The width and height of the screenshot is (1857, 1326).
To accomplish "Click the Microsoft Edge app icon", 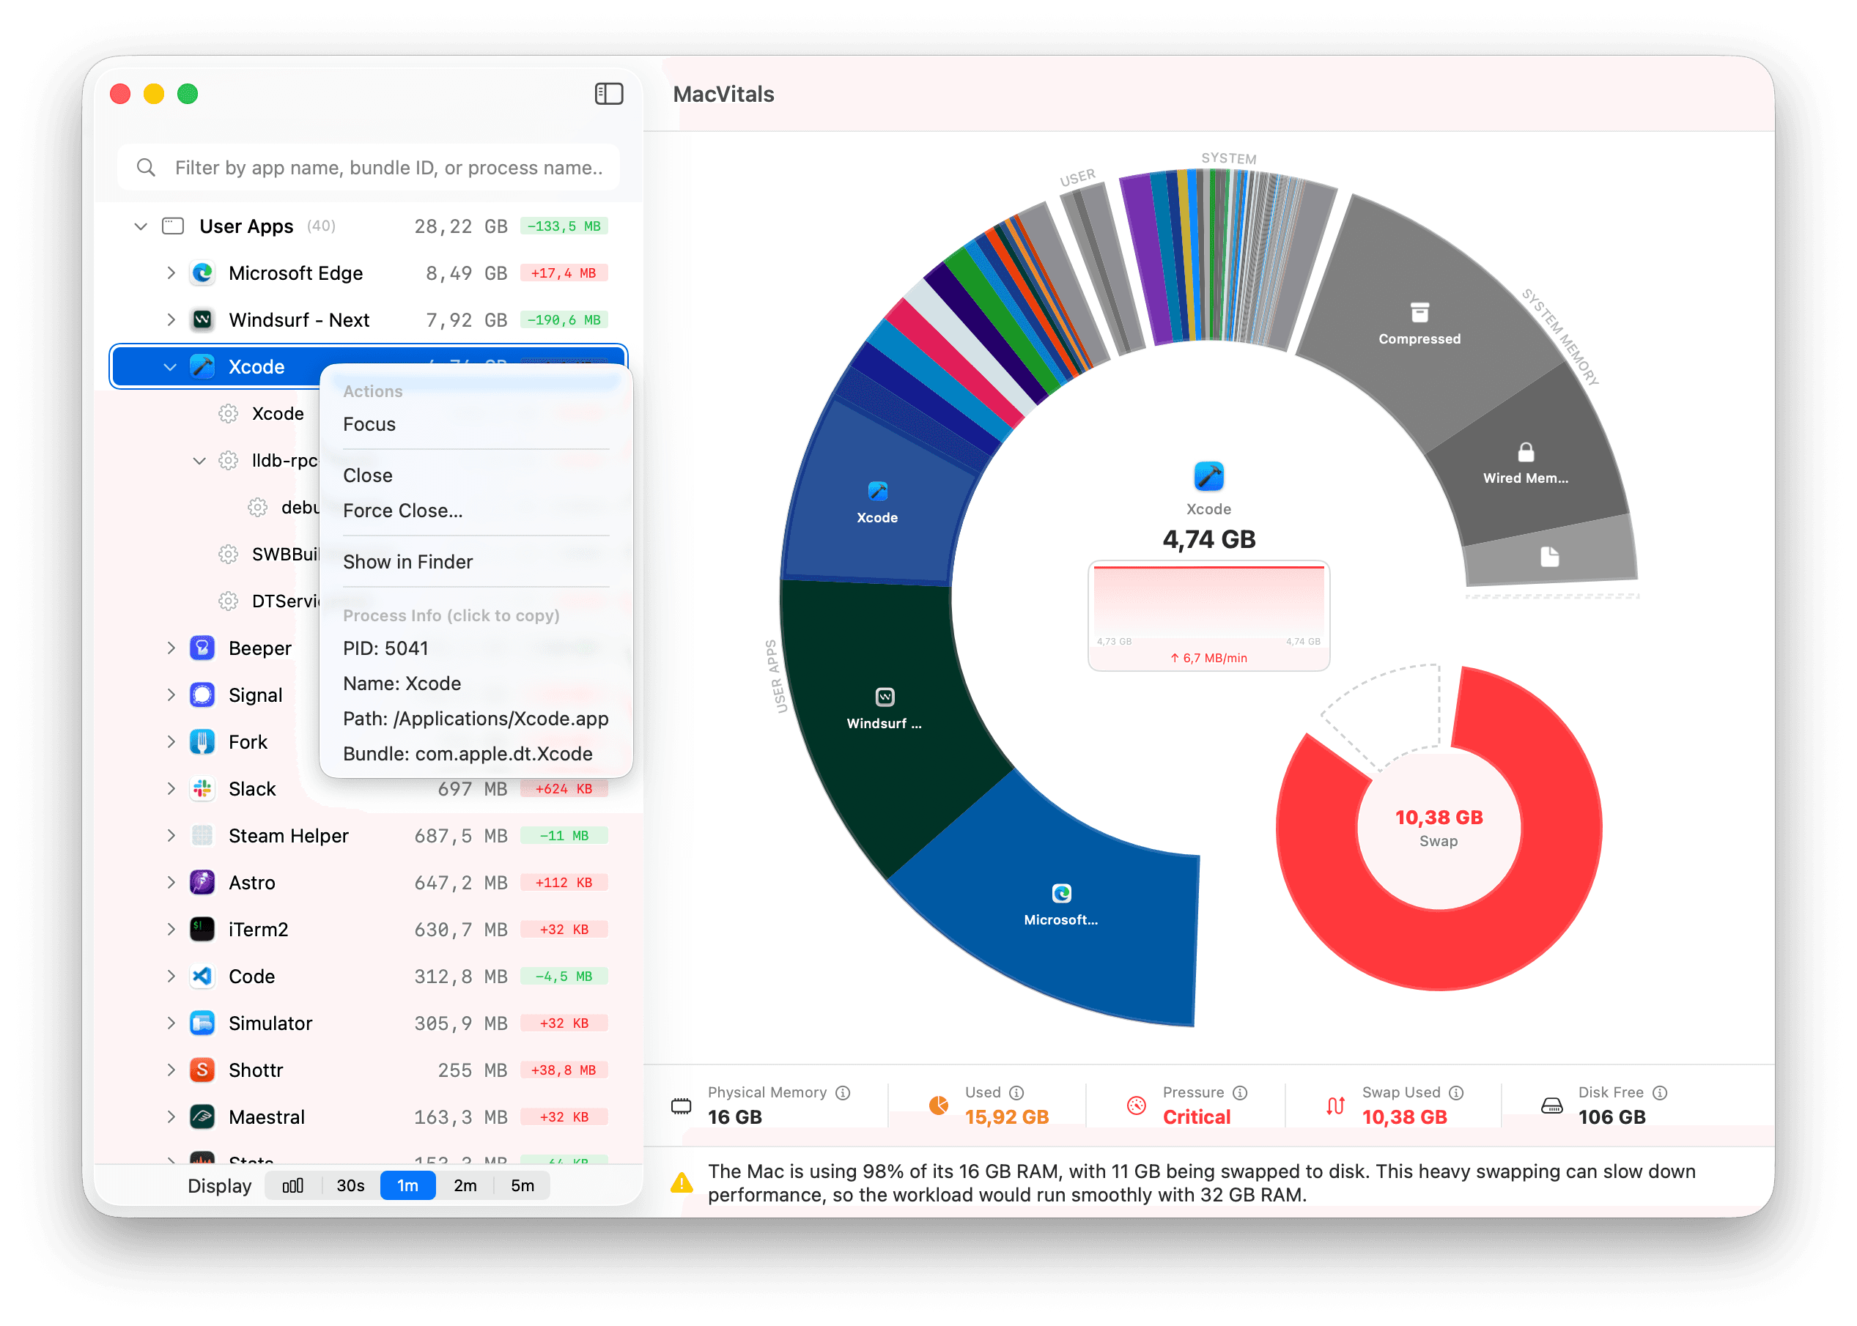I will (x=202, y=273).
